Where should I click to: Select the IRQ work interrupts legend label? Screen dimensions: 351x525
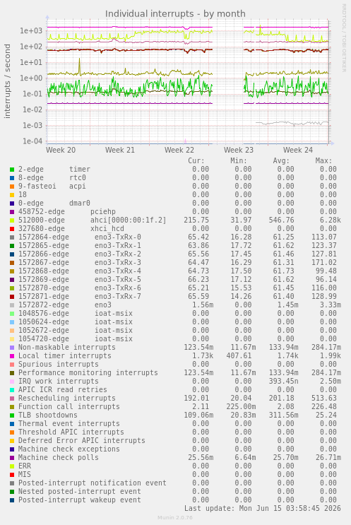(x=59, y=382)
